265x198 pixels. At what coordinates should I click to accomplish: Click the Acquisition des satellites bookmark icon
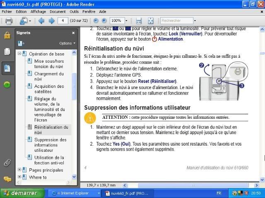(30, 86)
